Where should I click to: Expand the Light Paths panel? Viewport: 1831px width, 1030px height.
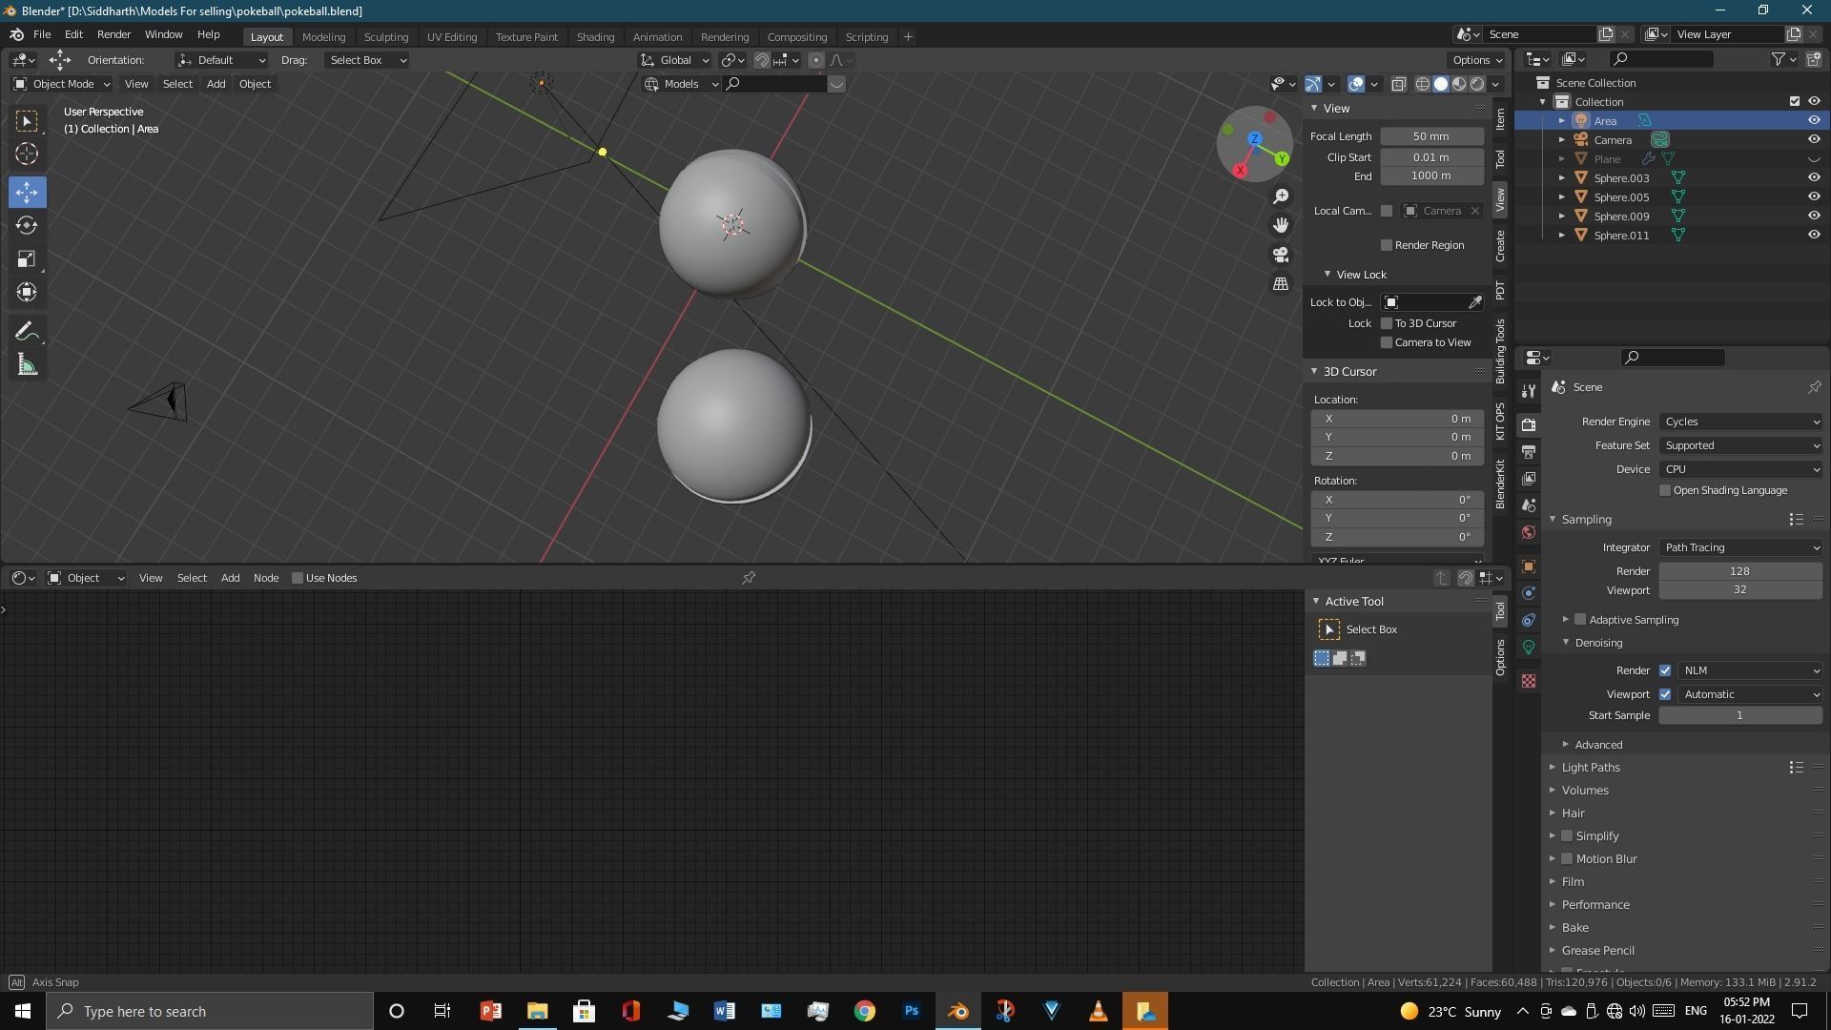[1591, 767]
